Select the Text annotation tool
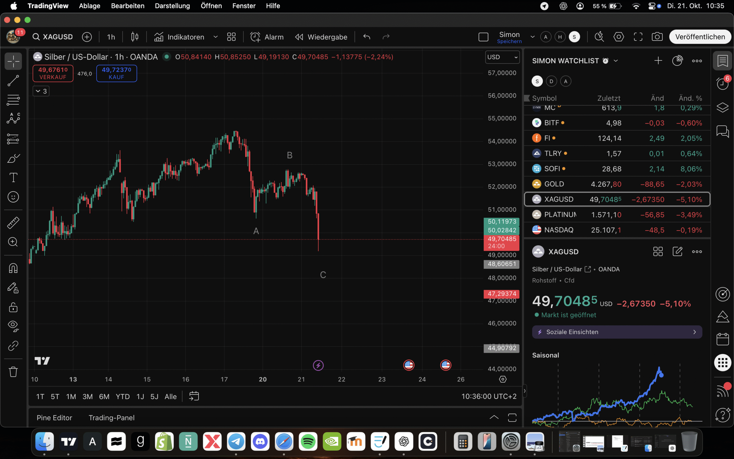734x459 pixels. [13, 178]
